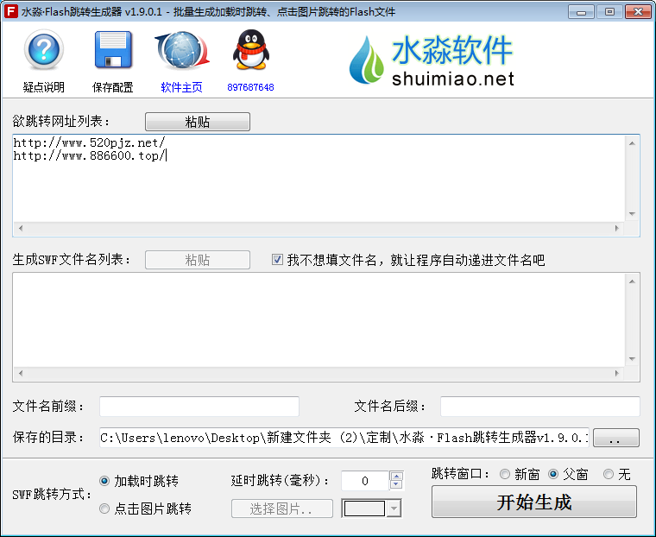Open the 软件主页 globe icon
The height and width of the screenshot is (537, 656).
[x=182, y=50]
